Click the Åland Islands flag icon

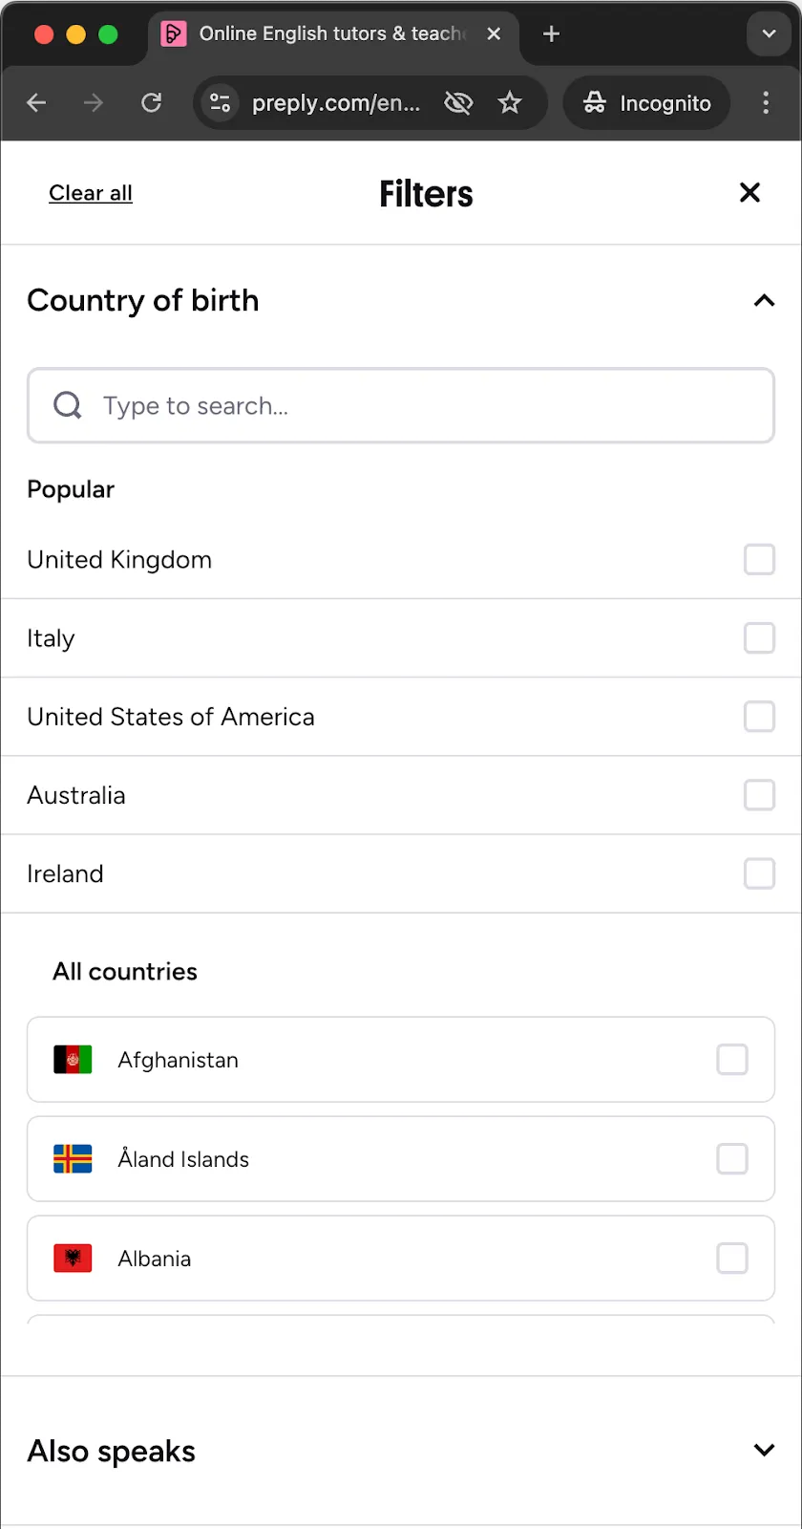coord(73,1159)
